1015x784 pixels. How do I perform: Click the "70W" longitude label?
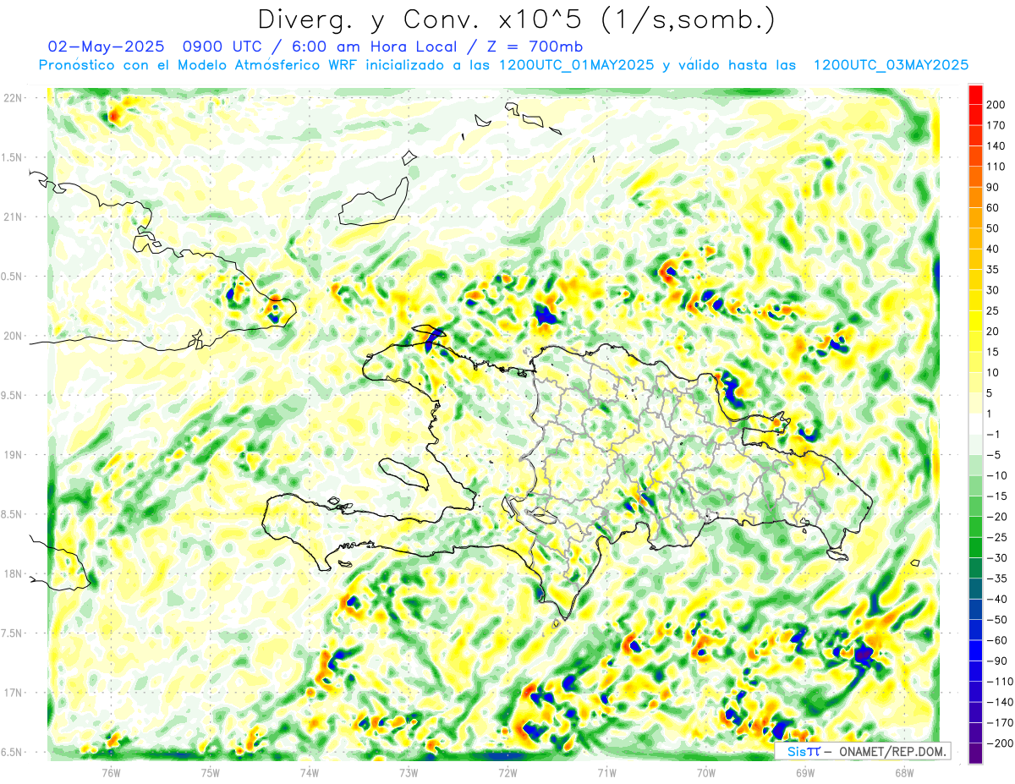tap(706, 772)
